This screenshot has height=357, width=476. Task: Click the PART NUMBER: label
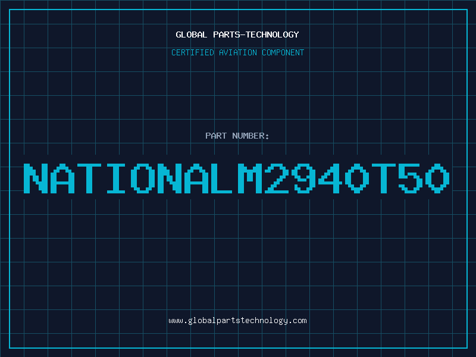tap(237, 136)
